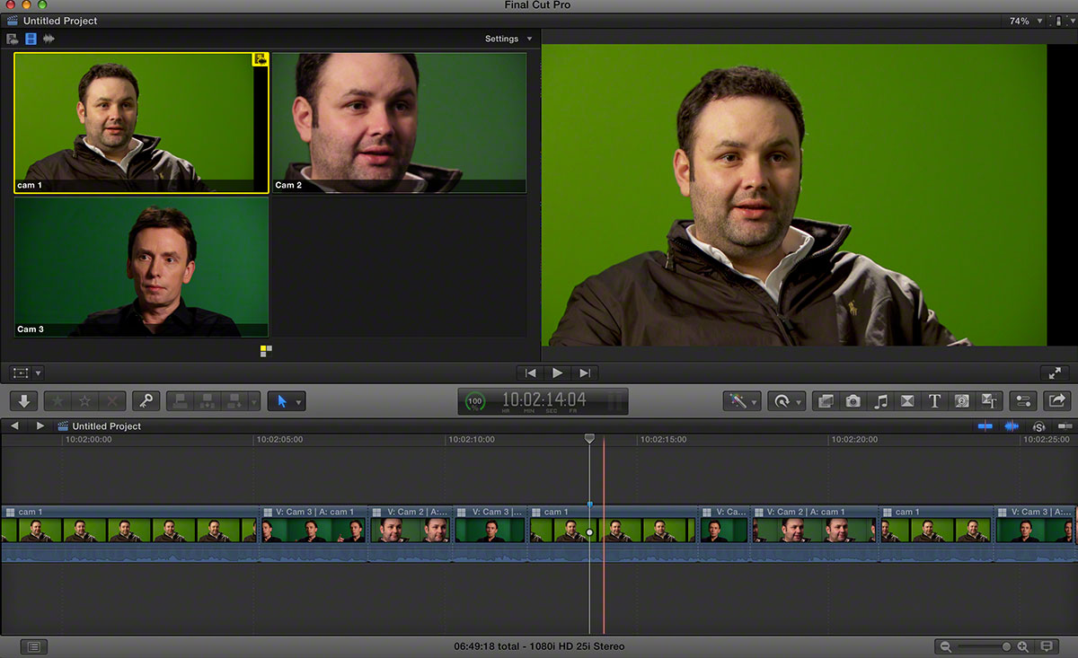This screenshot has height=658, width=1078.
Task: Click the Share export button
Action: [x=1056, y=401]
